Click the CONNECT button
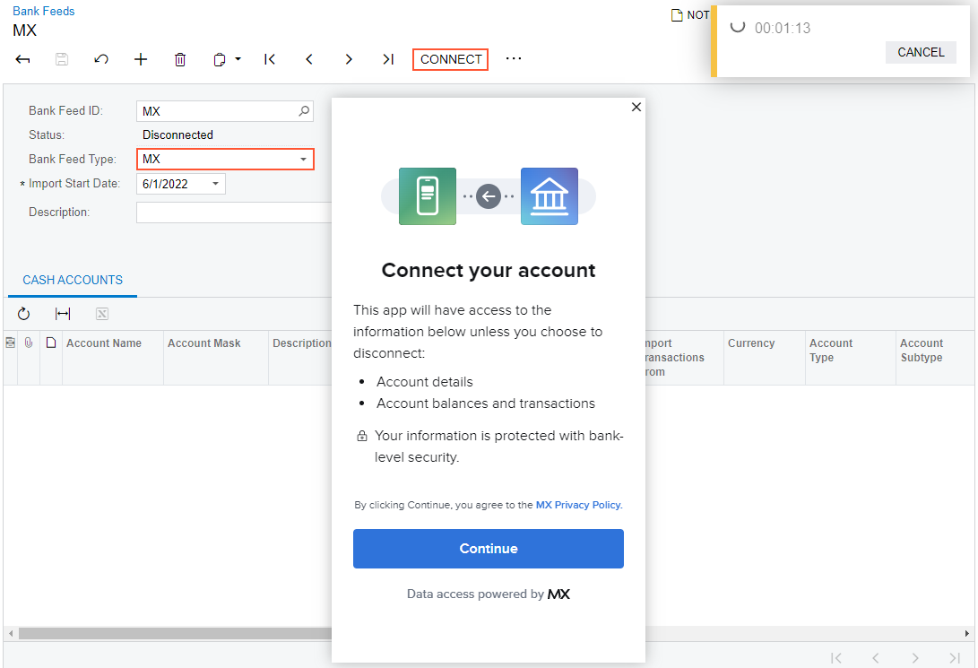 coord(451,59)
